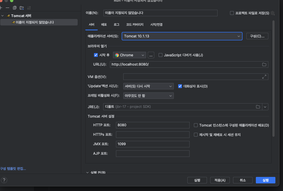Click the gray 실행 button left of 적용
The height and width of the screenshot is (191, 283).
click(197, 180)
